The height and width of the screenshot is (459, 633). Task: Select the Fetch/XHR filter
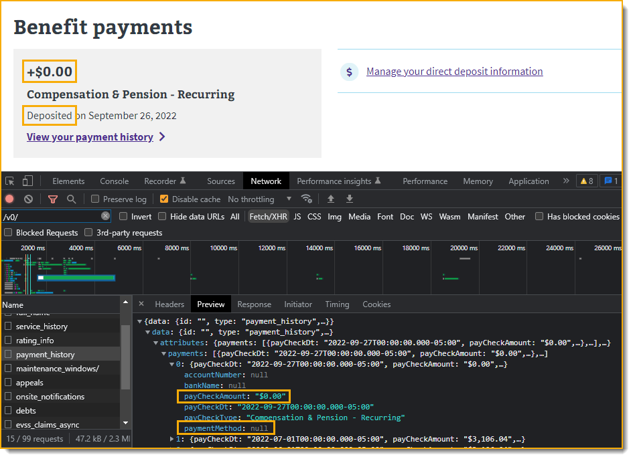point(268,217)
